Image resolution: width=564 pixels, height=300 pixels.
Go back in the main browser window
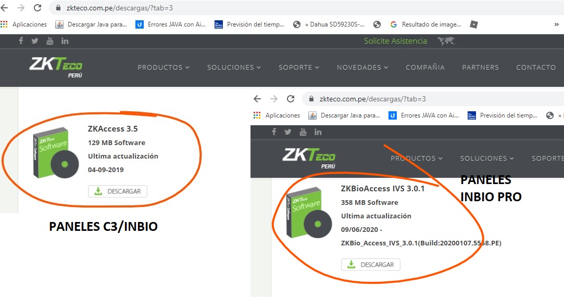point(4,8)
